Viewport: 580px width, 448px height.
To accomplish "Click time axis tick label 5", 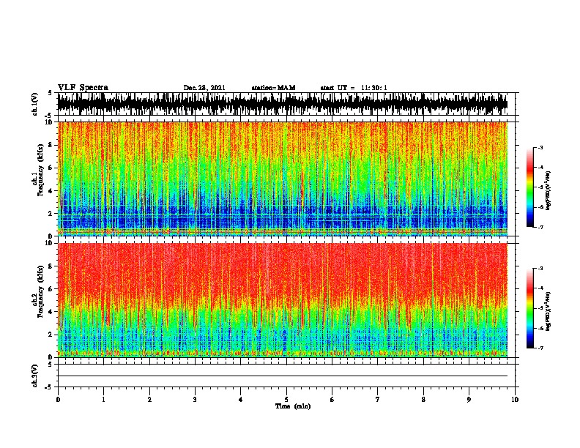I will [286, 400].
